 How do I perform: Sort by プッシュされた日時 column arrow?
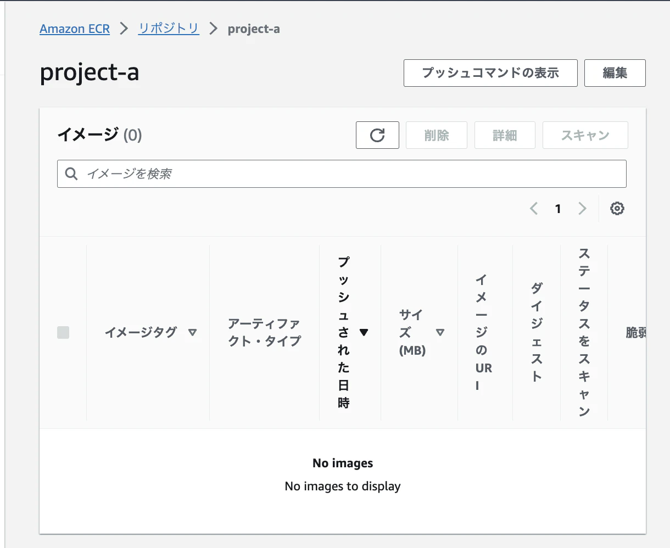364,332
